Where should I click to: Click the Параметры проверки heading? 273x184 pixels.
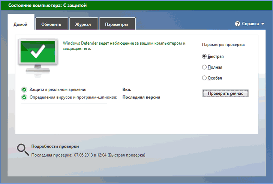pos(223,45)
